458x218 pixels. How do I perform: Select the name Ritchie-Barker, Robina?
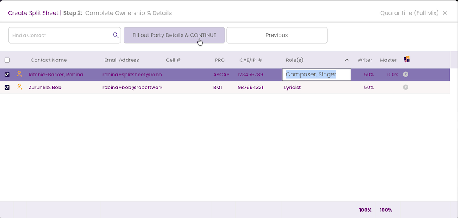[x=56, y=75]
